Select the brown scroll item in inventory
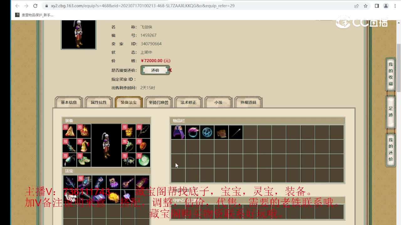401x225 pixels. [x=221, y=132]
